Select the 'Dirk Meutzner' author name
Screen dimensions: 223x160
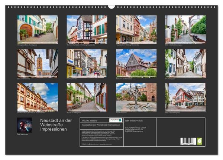pyautogui.click(x=22, y=134)
